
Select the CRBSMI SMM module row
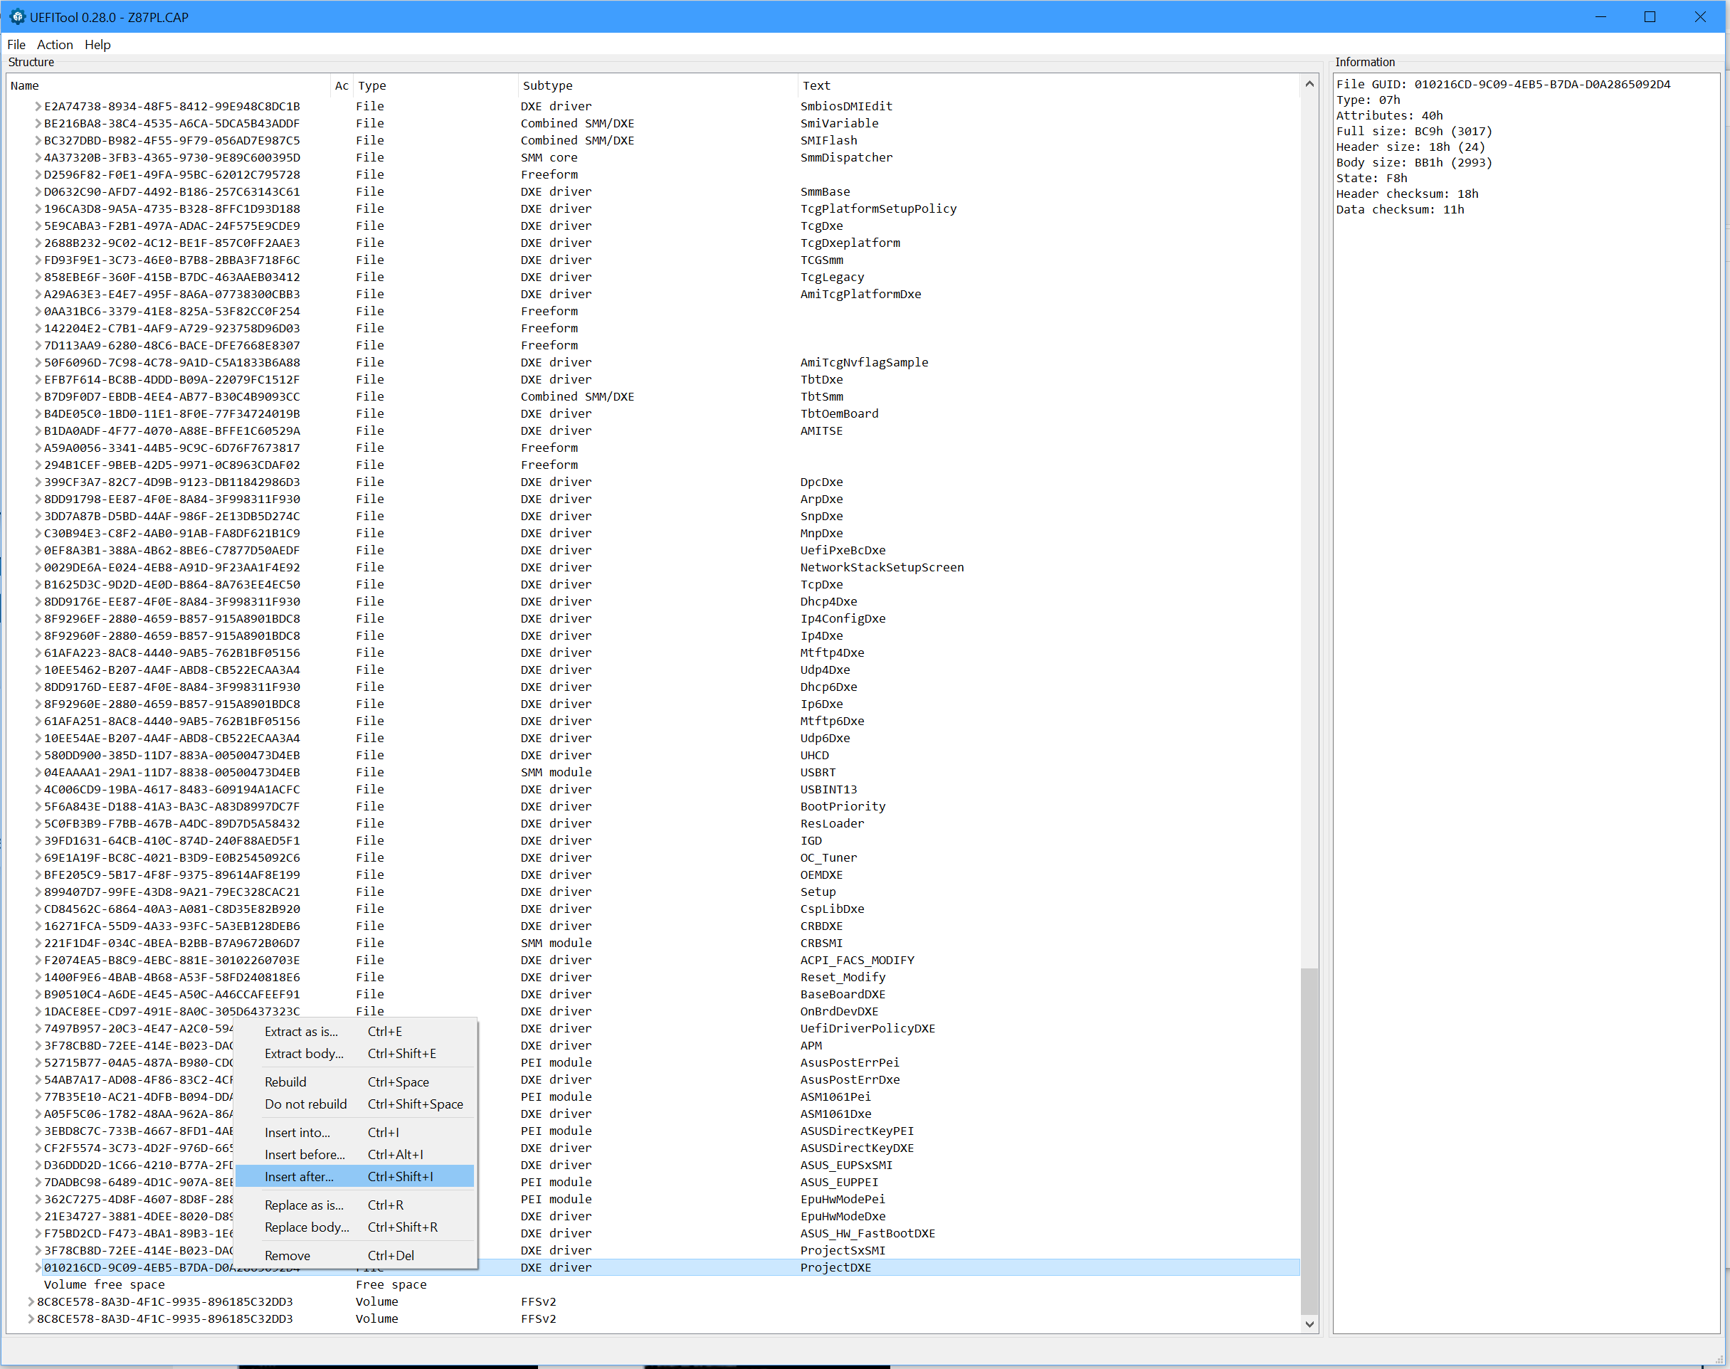click(653, 943)
